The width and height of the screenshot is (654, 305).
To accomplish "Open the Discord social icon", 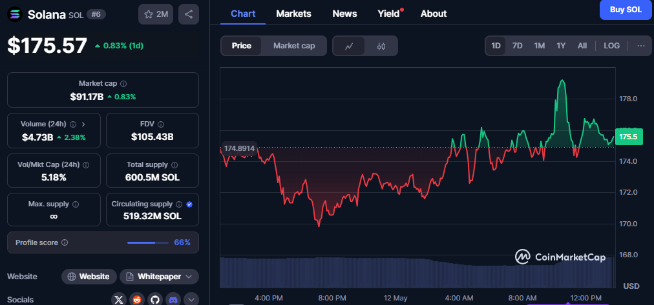I will point(173,300).
